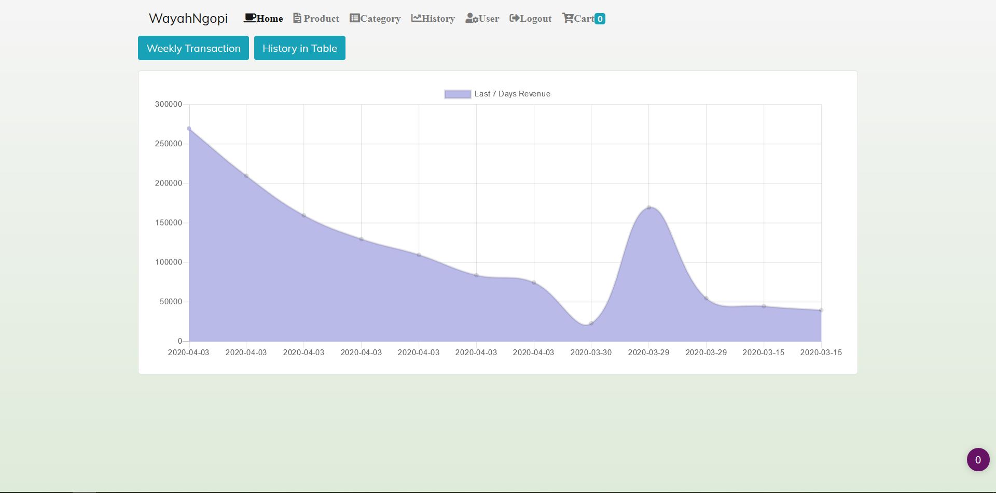
Task: Click the lowest data point at 2020-03-30
Action: [591, 323]
